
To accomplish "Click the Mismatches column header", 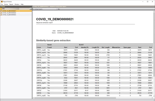I will point(116,47).
